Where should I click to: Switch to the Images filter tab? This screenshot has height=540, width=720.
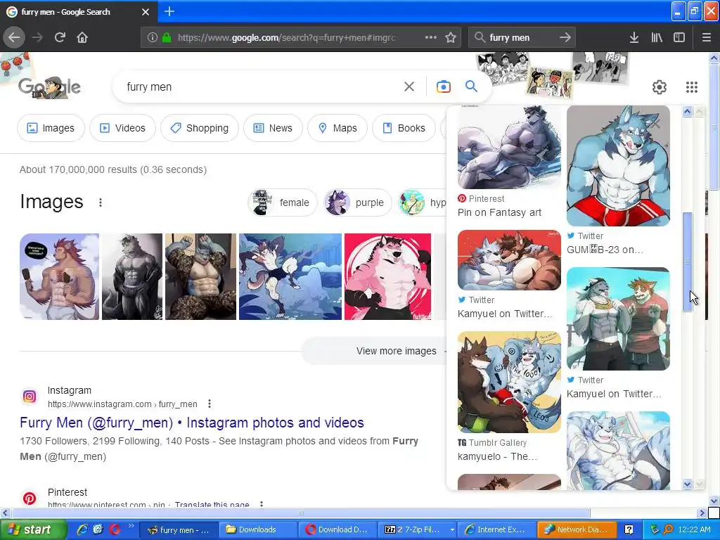[x=51, y=128]
